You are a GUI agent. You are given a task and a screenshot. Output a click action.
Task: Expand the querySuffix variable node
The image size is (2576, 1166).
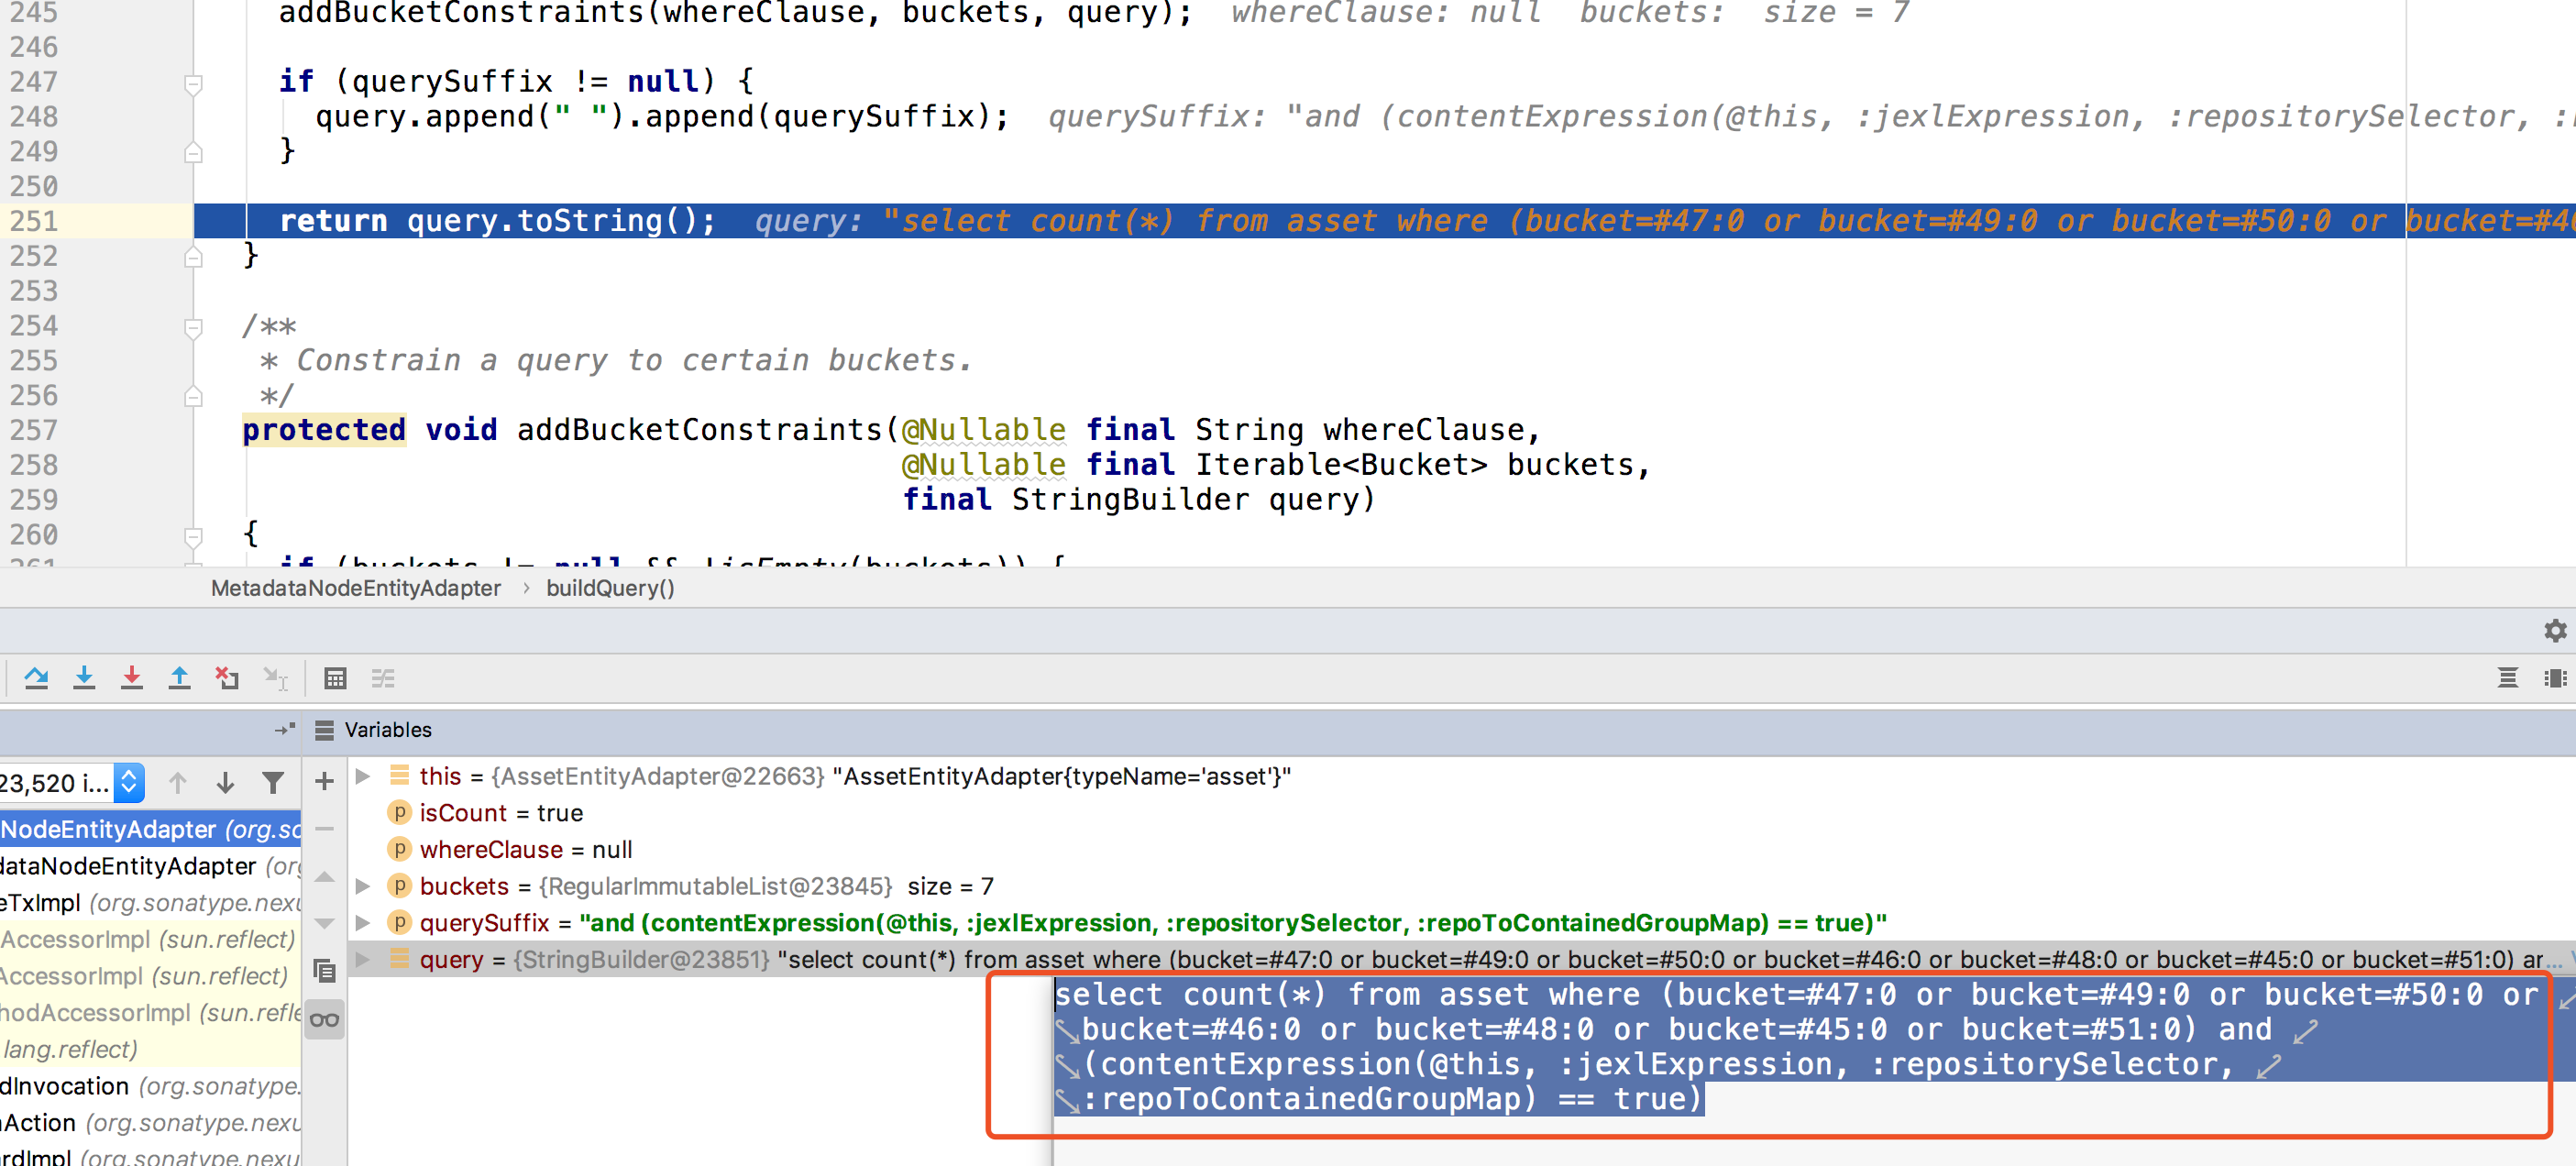click(363, 922)
